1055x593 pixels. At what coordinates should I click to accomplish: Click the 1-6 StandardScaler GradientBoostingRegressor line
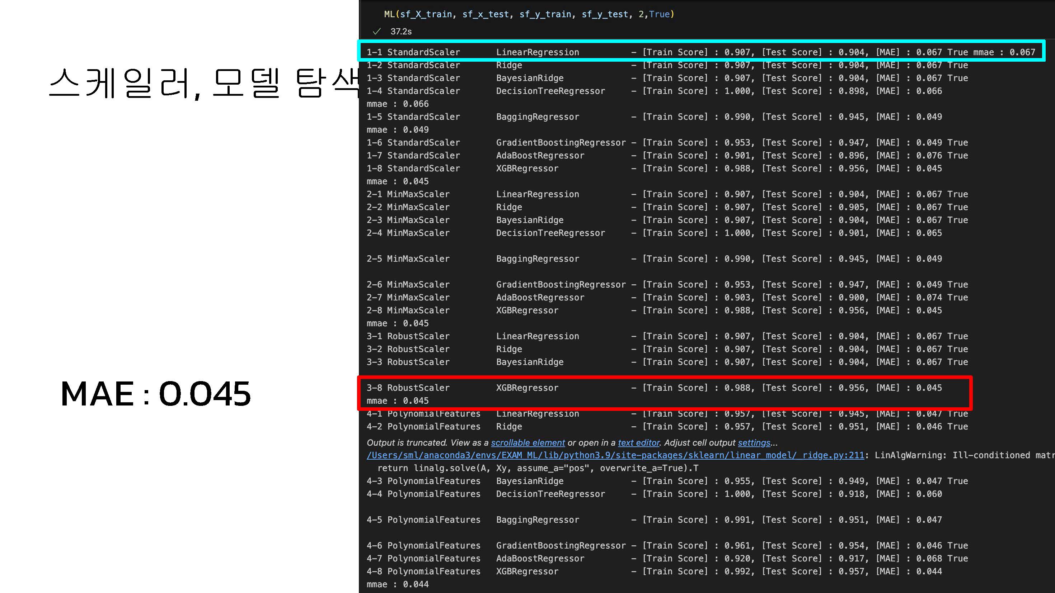(667, 142)
